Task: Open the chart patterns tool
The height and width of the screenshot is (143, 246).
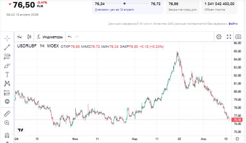Action: pyautogui.click(x=7, y=84)
